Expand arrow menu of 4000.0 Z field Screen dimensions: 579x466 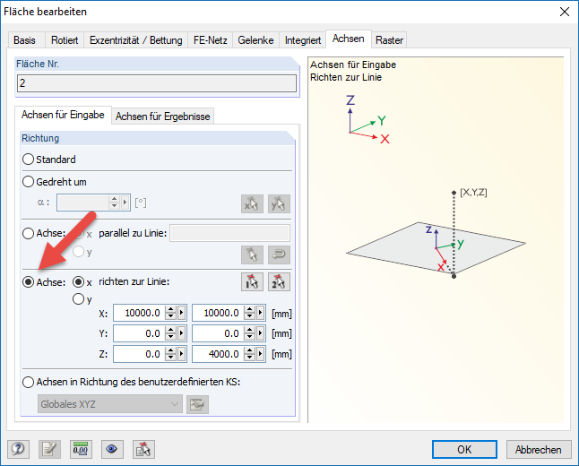260,354
